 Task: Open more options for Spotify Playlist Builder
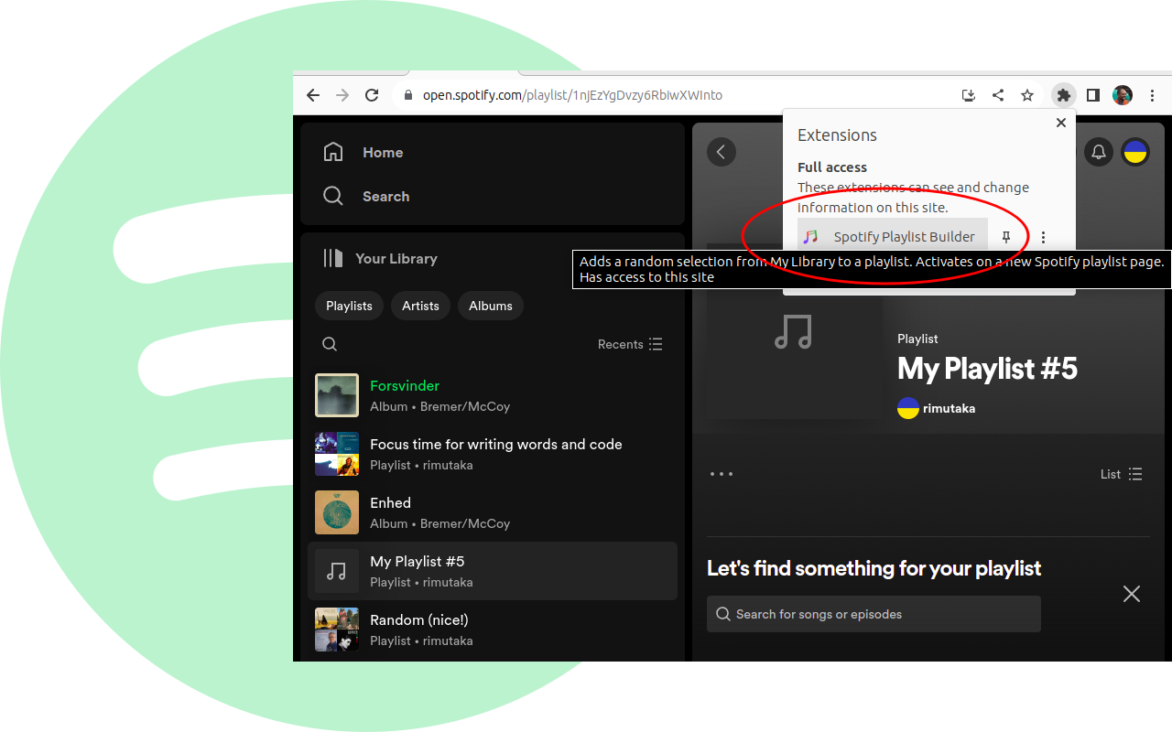1043,237
